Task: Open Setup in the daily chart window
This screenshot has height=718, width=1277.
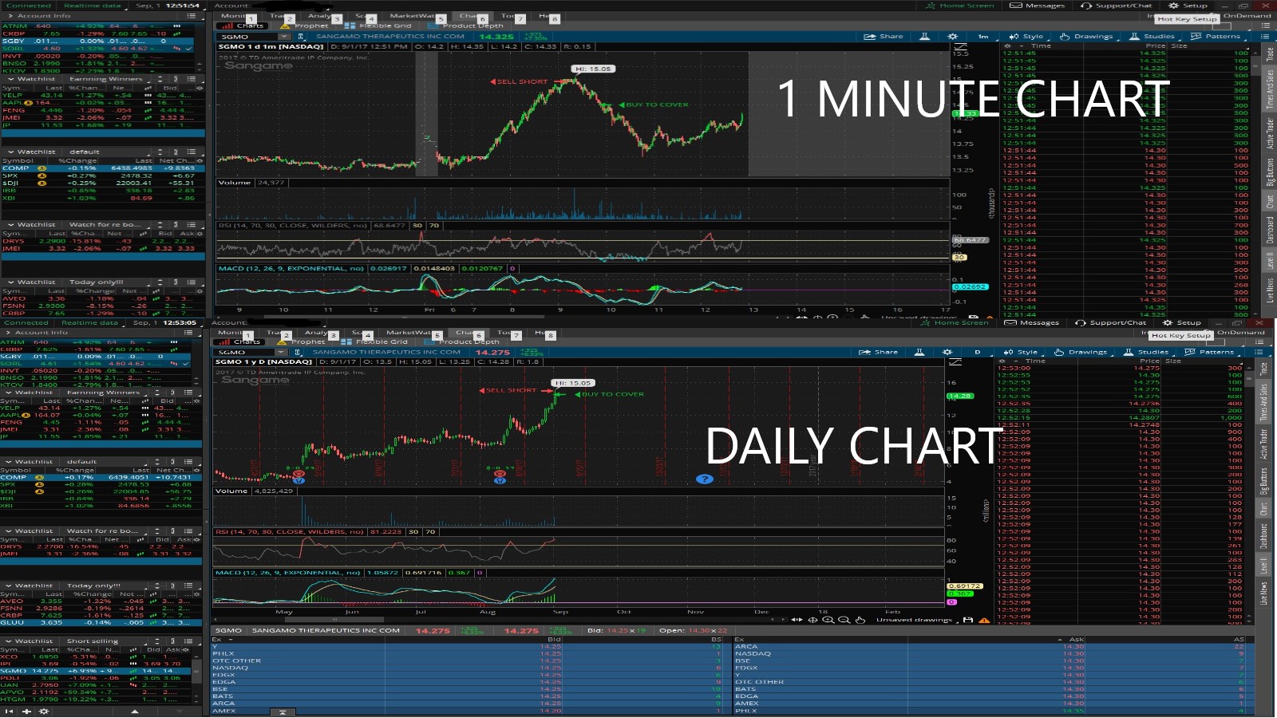Action: tap(1182, 322)
